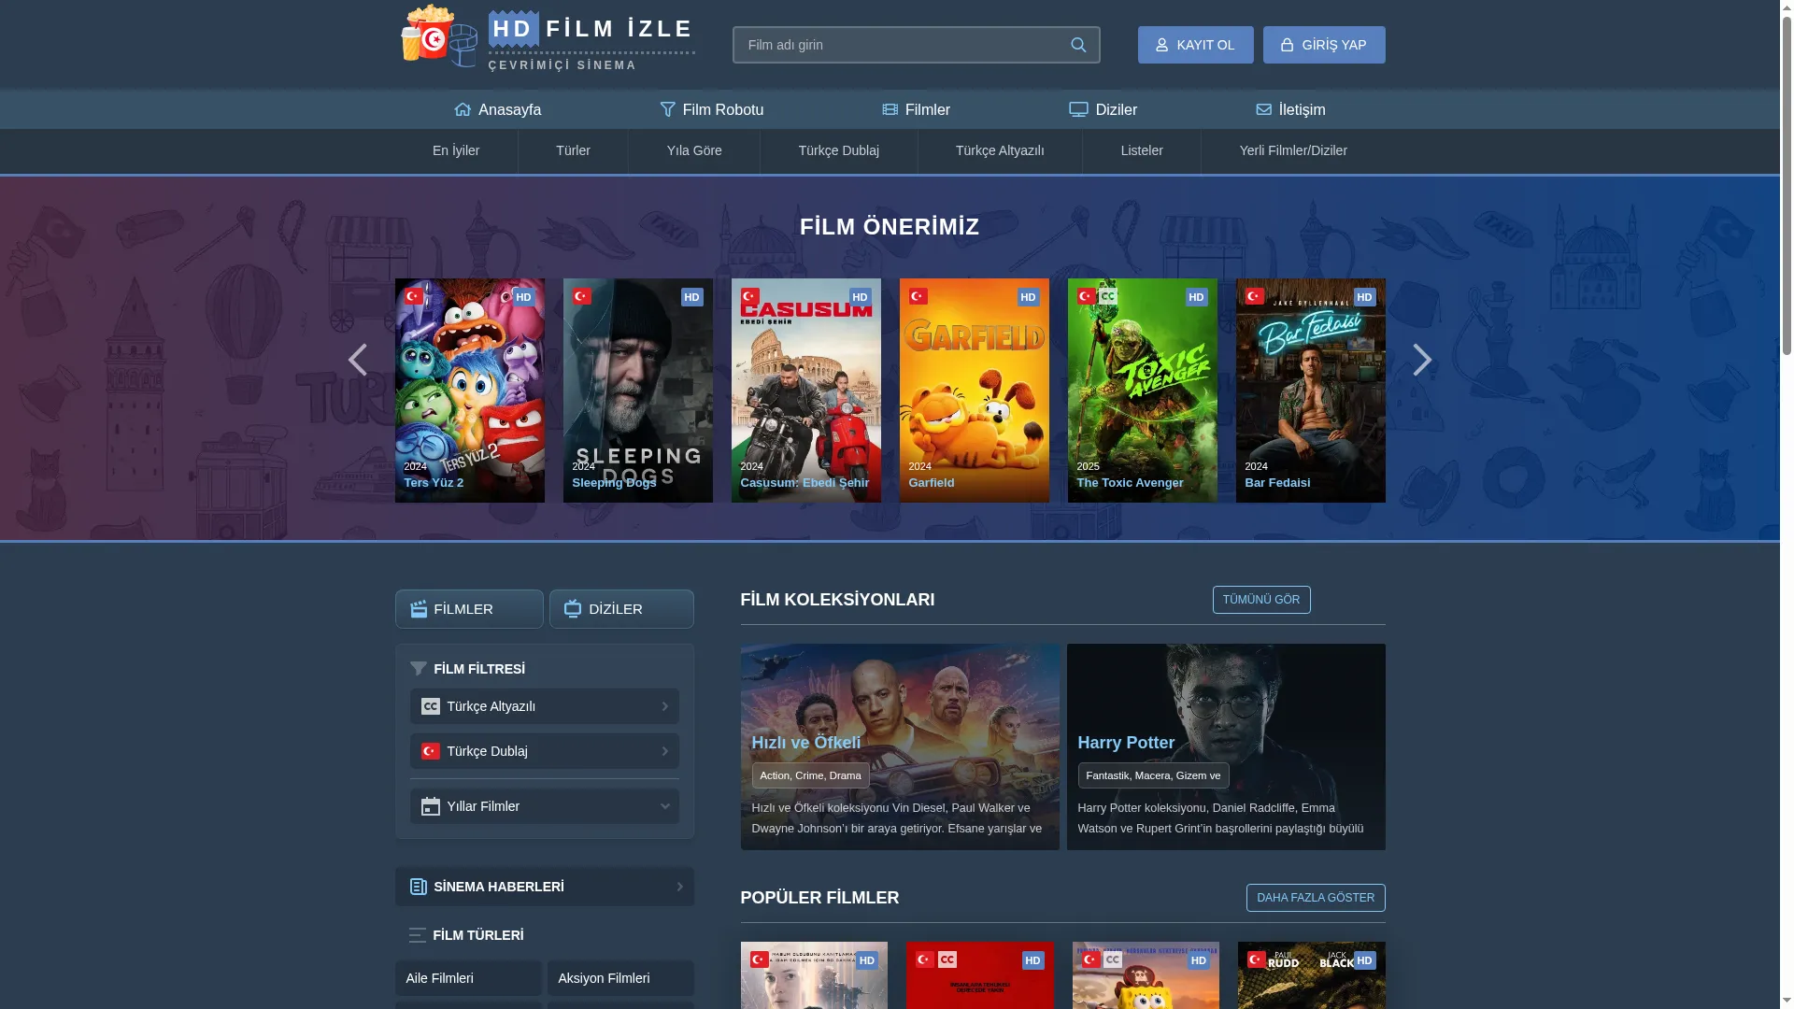
Task: Click the search magnifier icon
Action: (1078, 45)
